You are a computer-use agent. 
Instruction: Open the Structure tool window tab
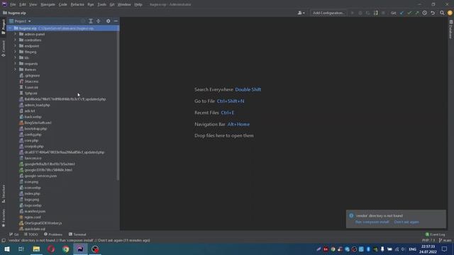coord(3,193)
